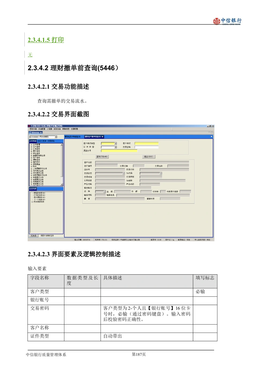Expand the 公共管理 tree node
The height and width of the screenshot is (379, 268).
tap(31, 145)
